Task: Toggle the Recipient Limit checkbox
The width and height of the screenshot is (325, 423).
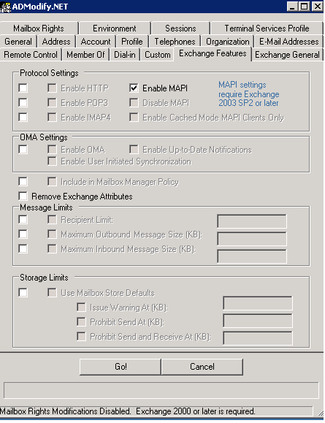Action: pos(52,219)
